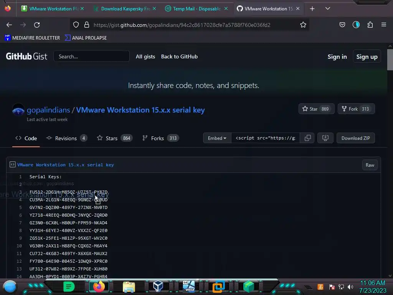The width and height of the screenshot is (393, 295).
Task: Open the Pocket save icon
Action: pos(342,25)
